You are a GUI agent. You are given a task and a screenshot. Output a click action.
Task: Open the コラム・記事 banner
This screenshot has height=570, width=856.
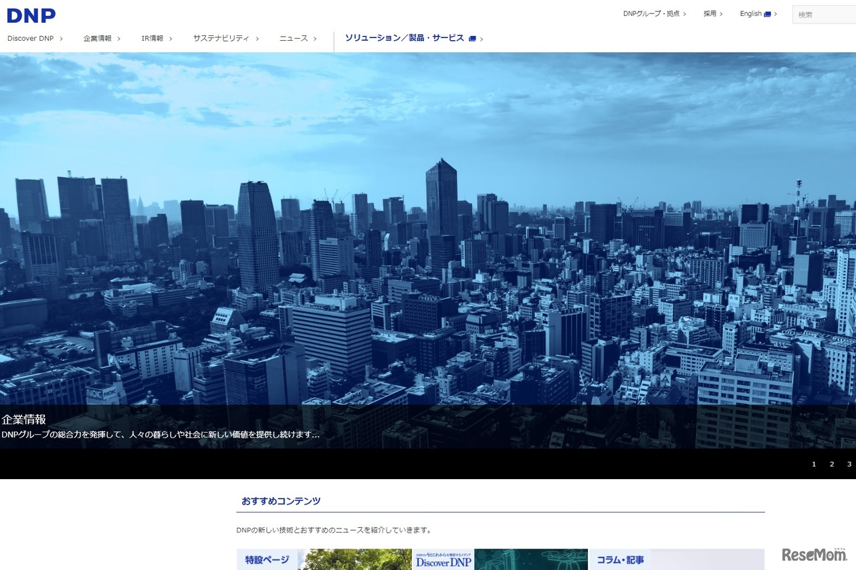click(x=675, y=560)
